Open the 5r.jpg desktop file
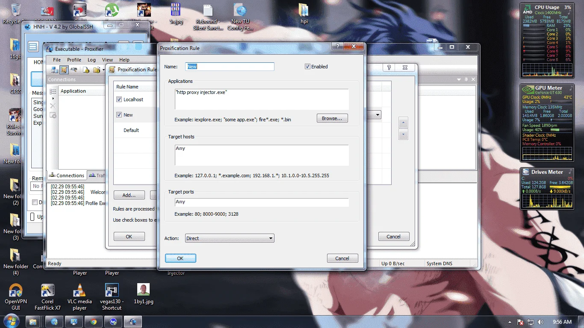 (176, 14)
